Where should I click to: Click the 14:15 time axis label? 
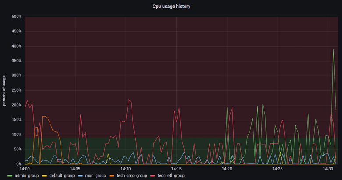click(176, 169)
